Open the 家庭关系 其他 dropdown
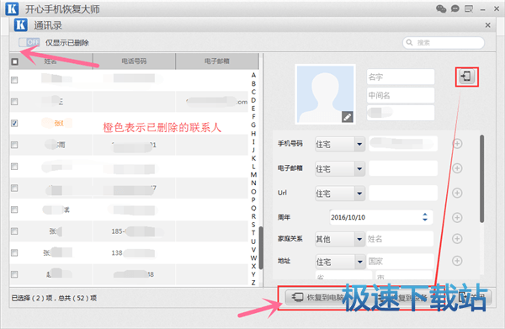The height and width of the screenshot is (329, 505). pos(340,239)
